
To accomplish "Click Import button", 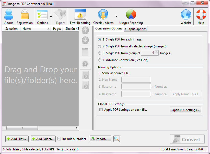I will (x=100, y=139).
